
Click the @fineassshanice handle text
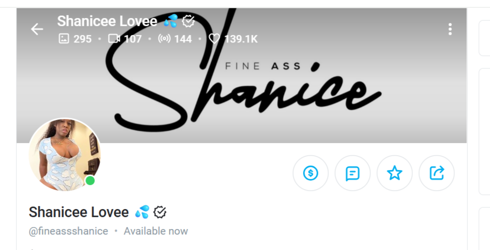point(68,231)
